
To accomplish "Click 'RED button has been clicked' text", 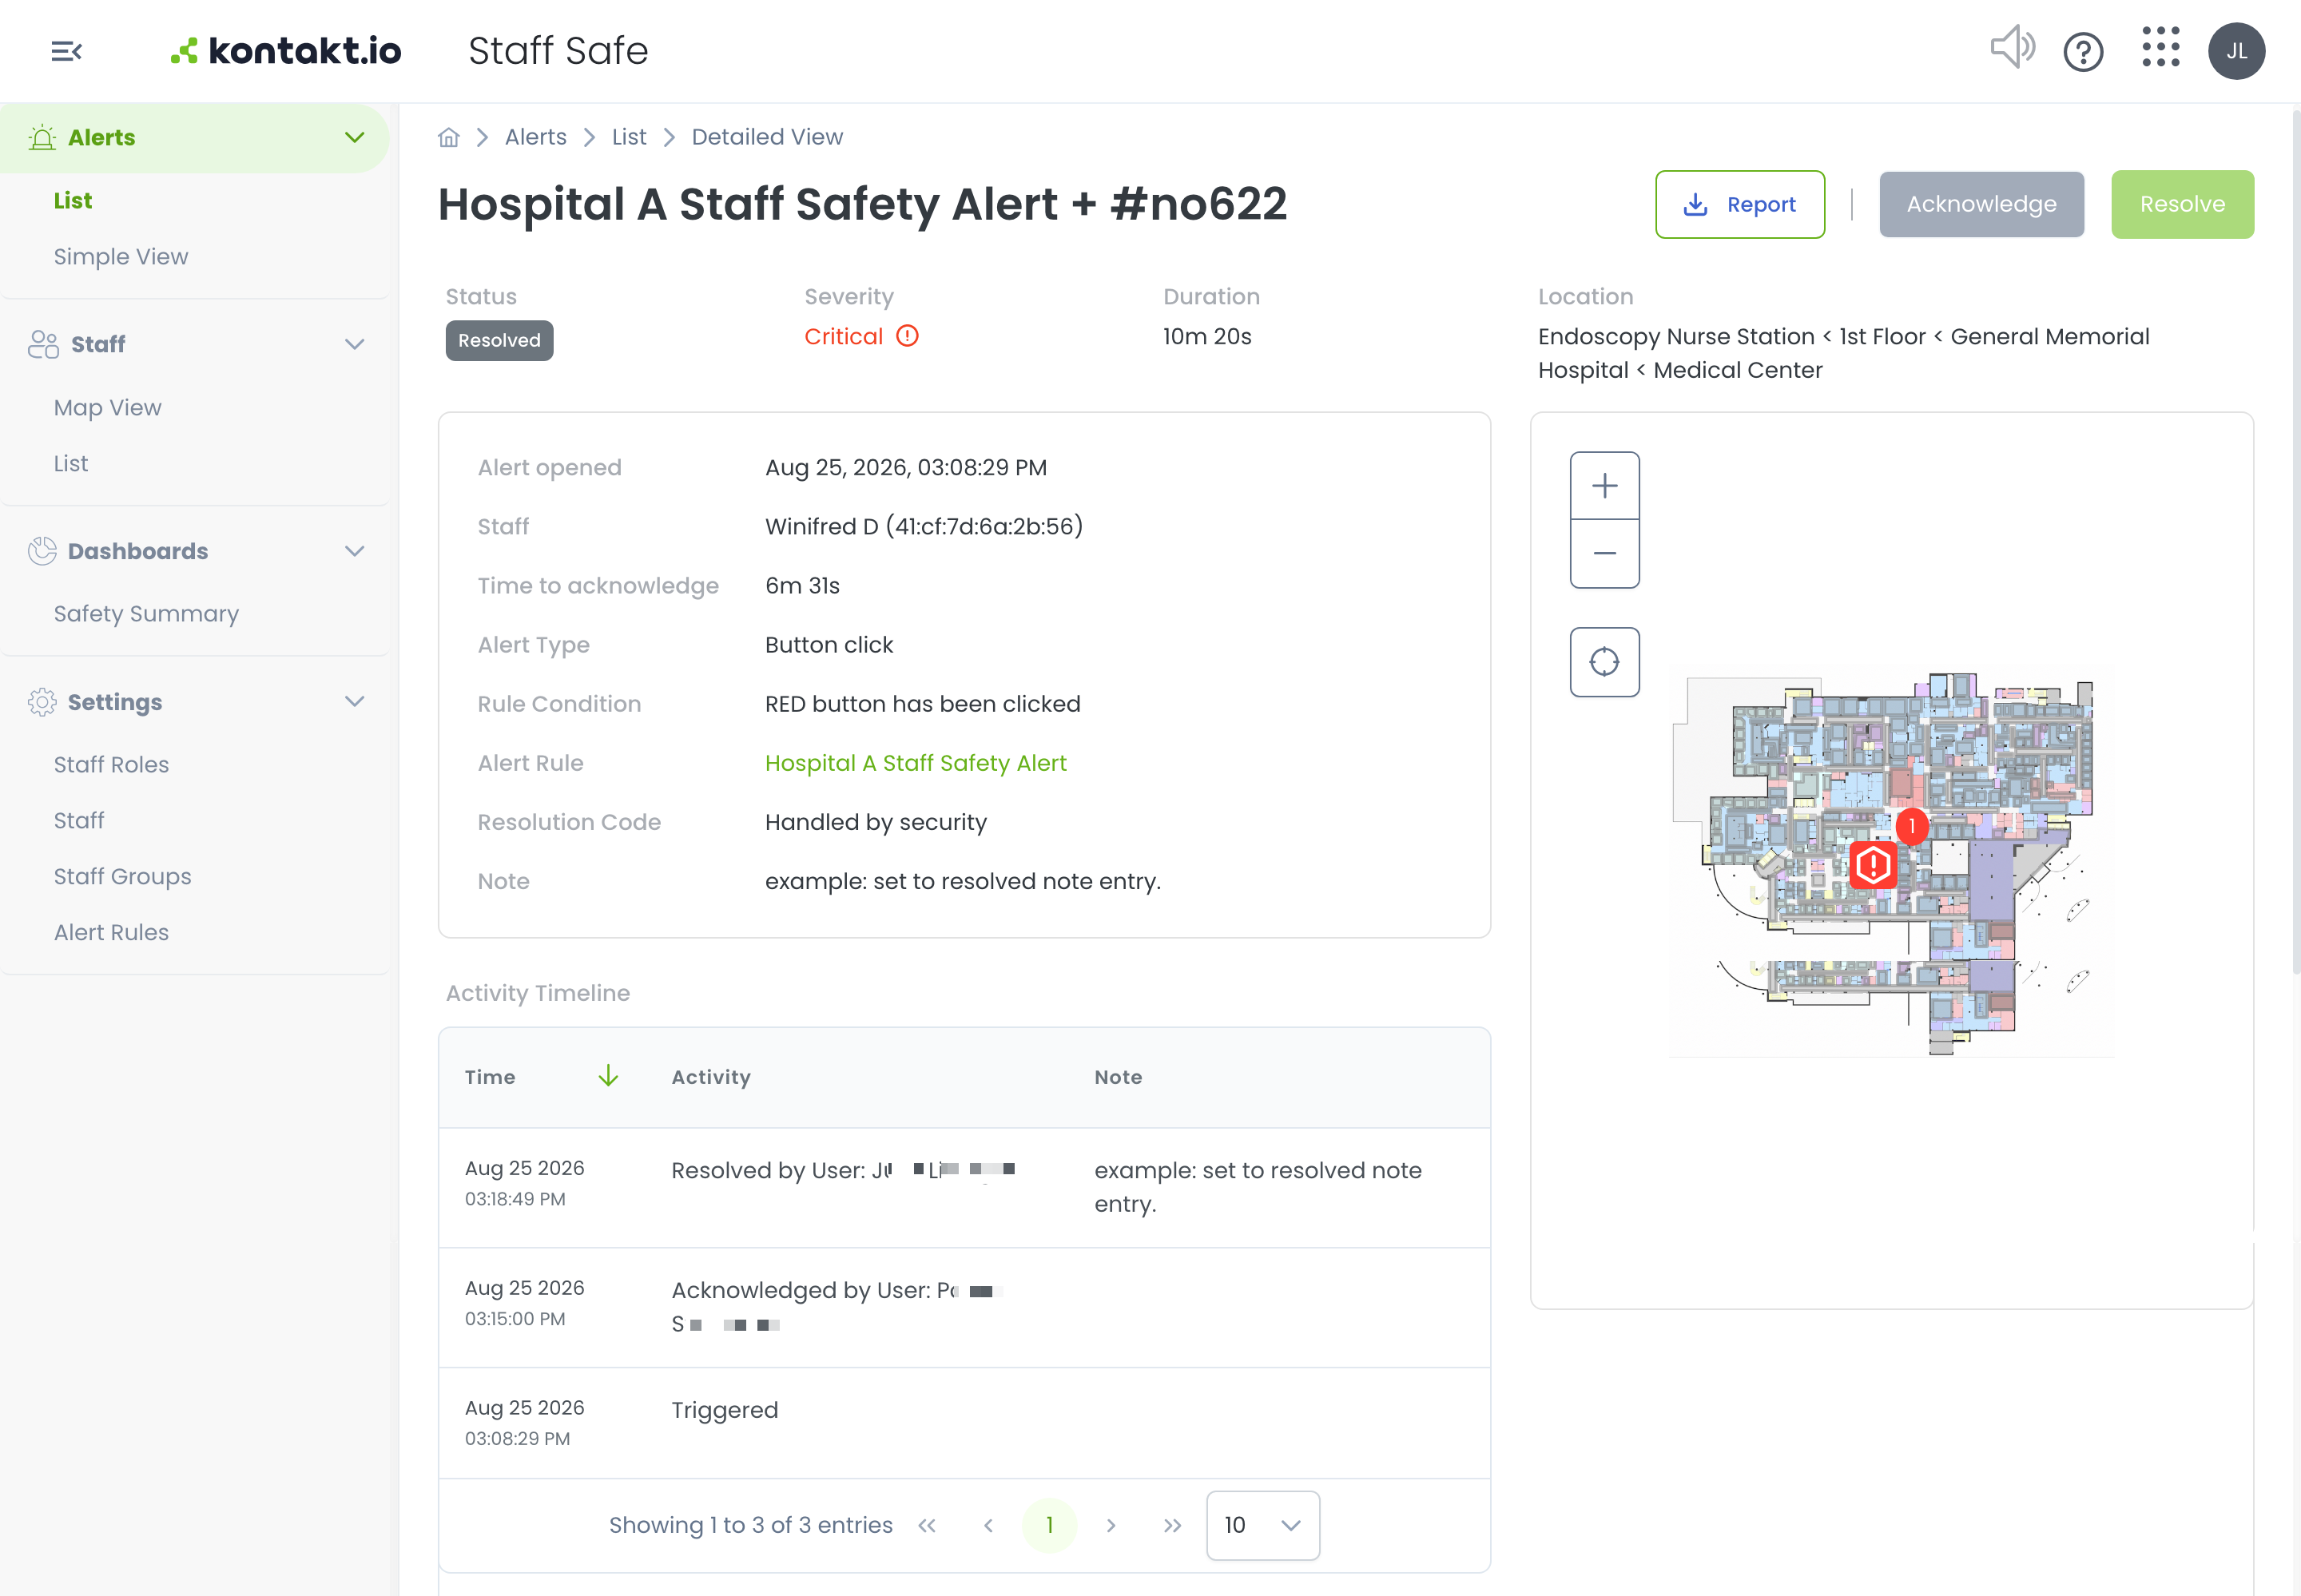I will [x=922, y=704].
